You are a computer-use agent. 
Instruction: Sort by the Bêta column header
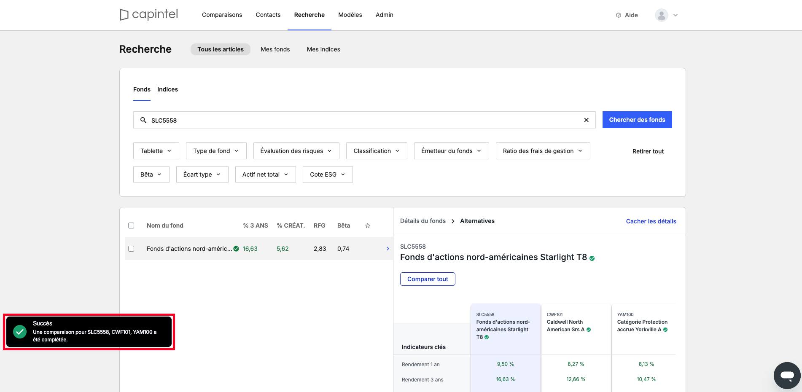(344, 226)
